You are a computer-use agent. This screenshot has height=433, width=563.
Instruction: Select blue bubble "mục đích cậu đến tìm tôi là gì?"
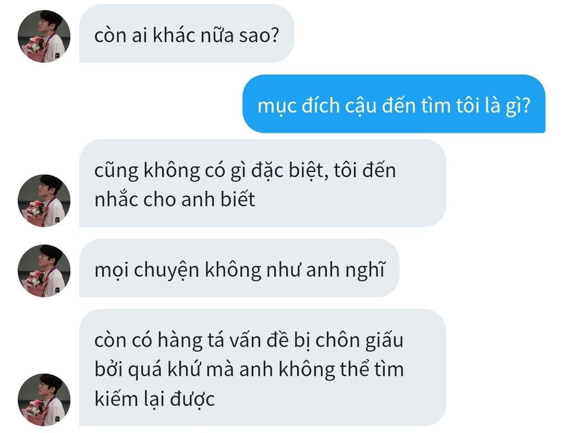(x=394, y=104)
